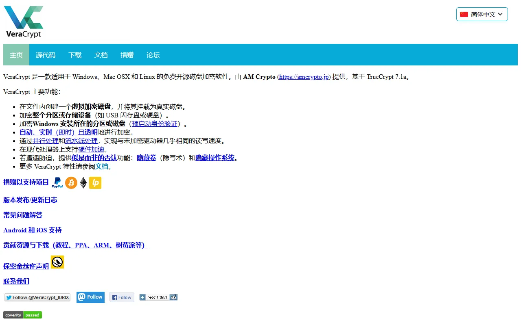Open the 预启动身份验证 link
The width and height of the screenshot is (521, 325).
[x=155, y=124]
